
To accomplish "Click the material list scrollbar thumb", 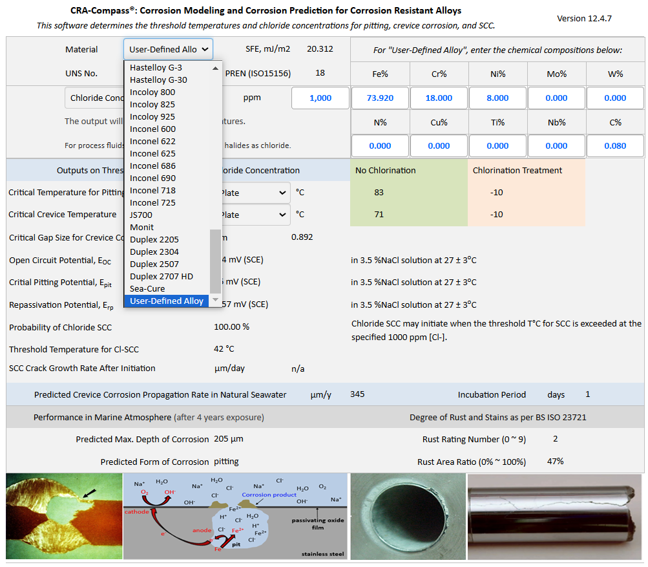I will click(x=215, y=261).
